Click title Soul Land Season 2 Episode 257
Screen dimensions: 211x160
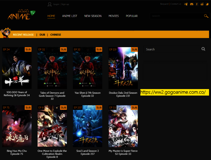[x=88, y=152]
